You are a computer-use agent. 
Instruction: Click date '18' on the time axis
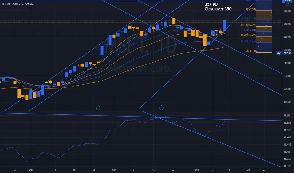coord(74,170)
